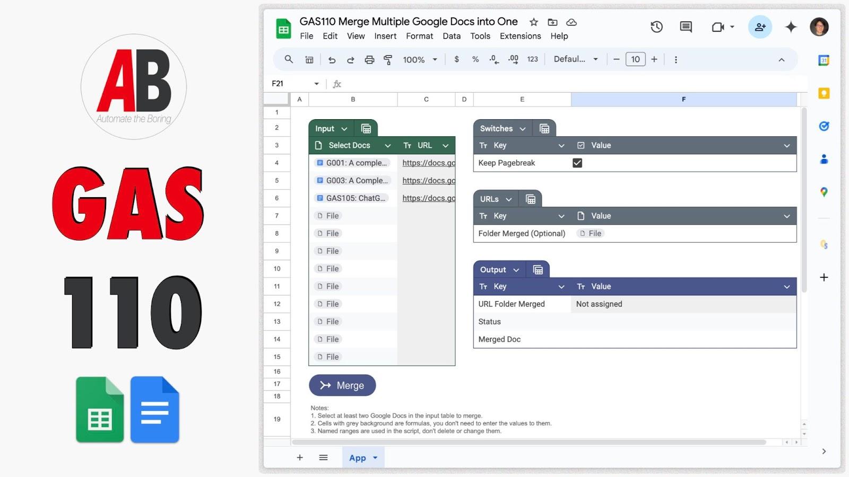Open version history clock icon
Viewport: 849px width, 477px height.
coord(656,27)
